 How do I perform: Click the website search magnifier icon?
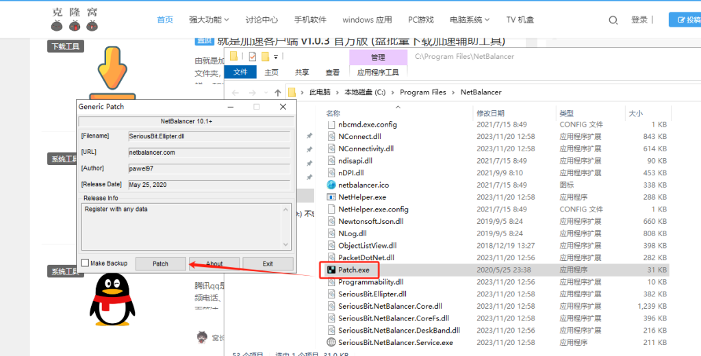613,20
